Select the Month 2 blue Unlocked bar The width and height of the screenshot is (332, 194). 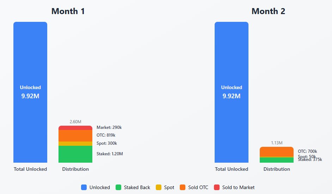click(232, 92)
